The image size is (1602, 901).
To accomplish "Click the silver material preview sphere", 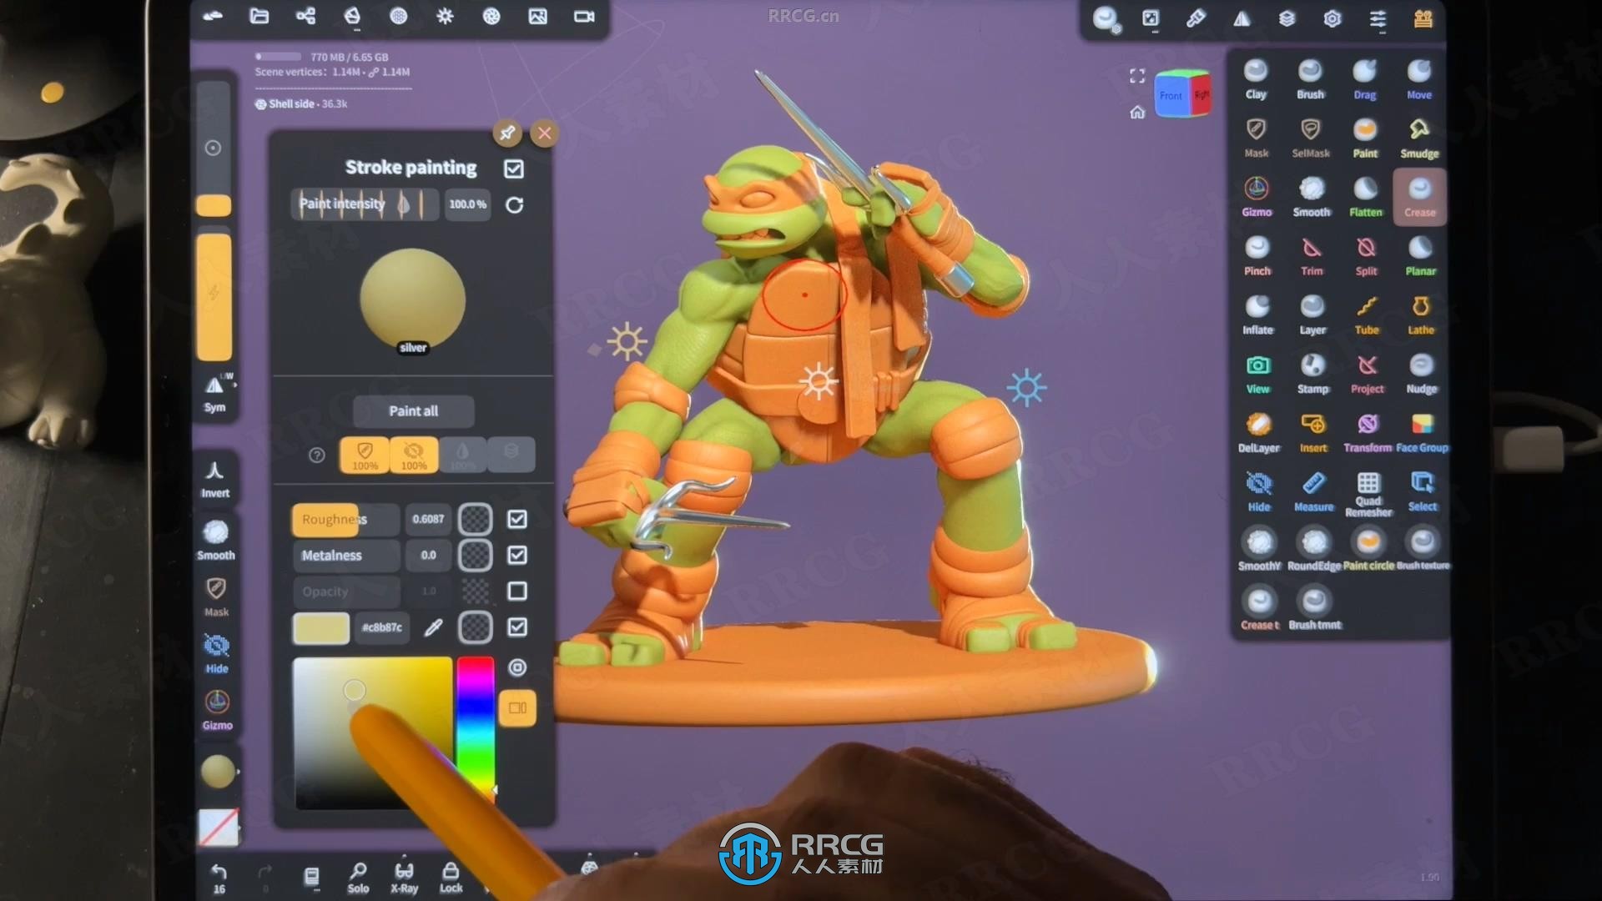I will 412,301.
